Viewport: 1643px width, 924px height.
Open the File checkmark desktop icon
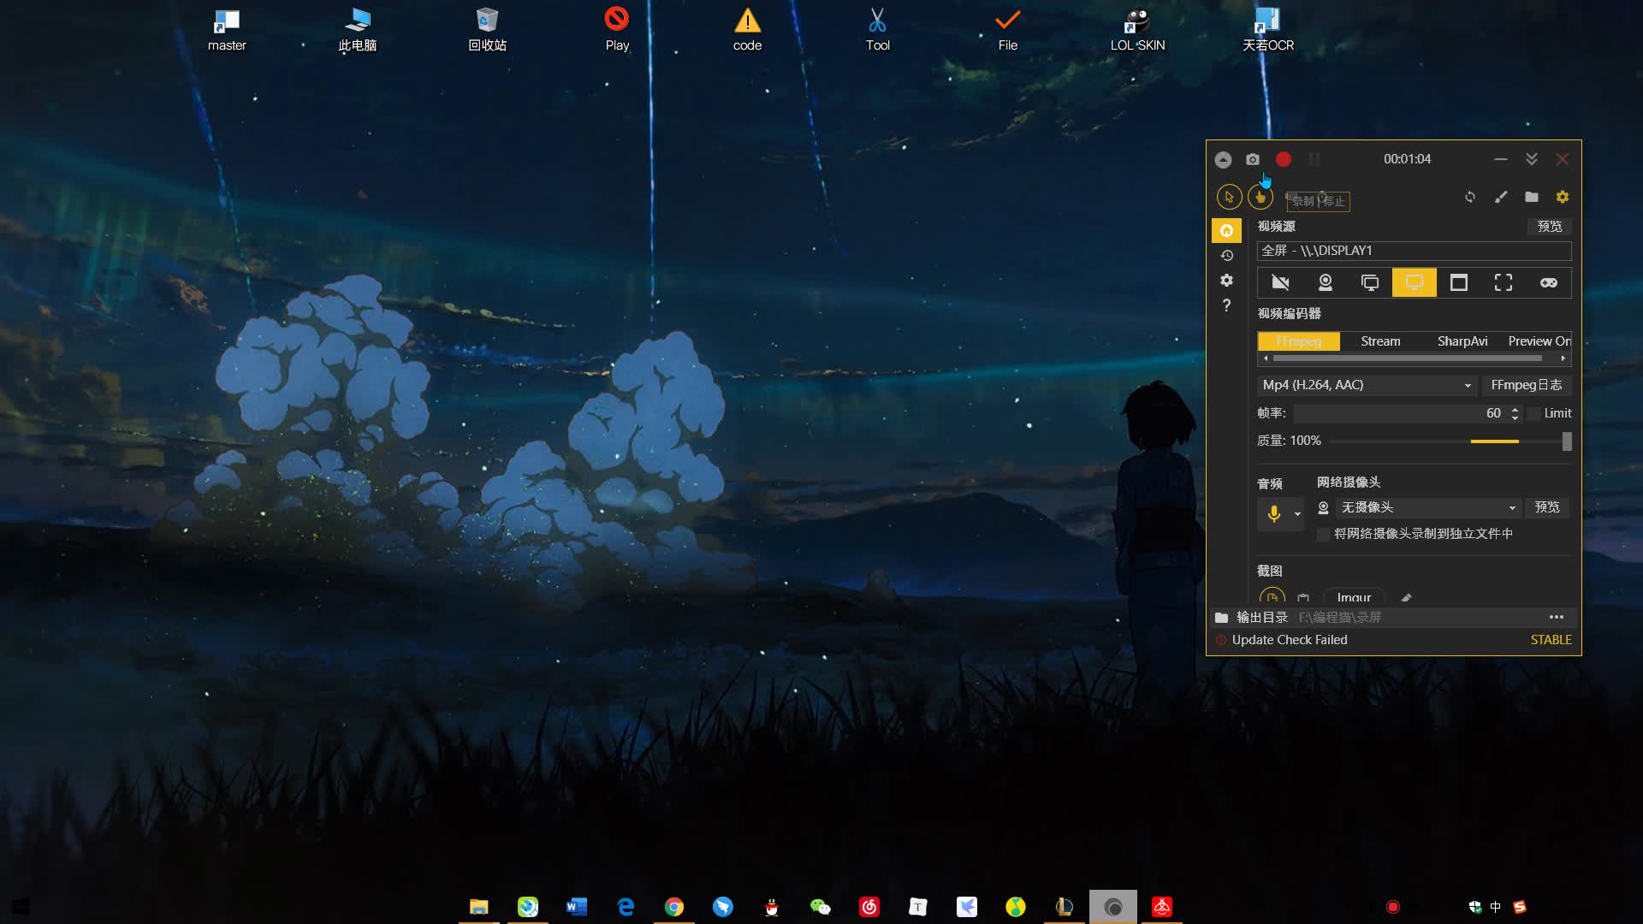click(1008, 29)
